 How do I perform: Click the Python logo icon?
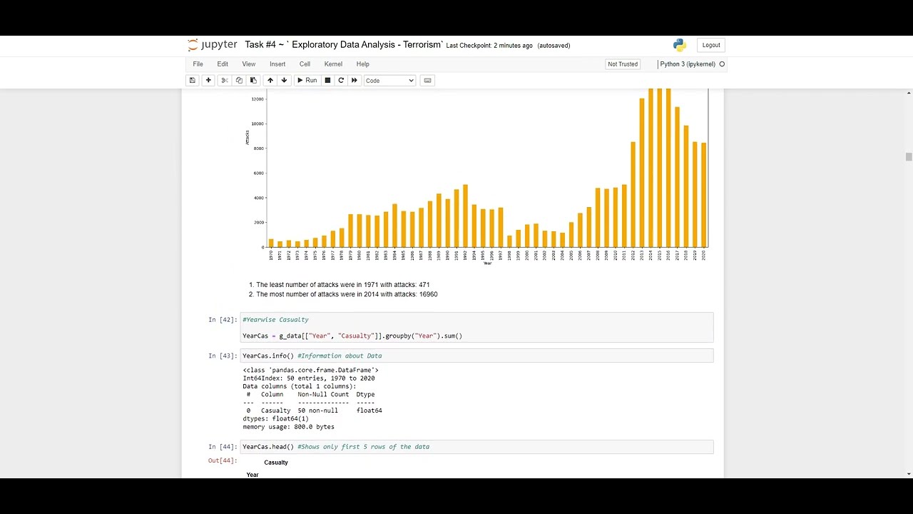680,45
